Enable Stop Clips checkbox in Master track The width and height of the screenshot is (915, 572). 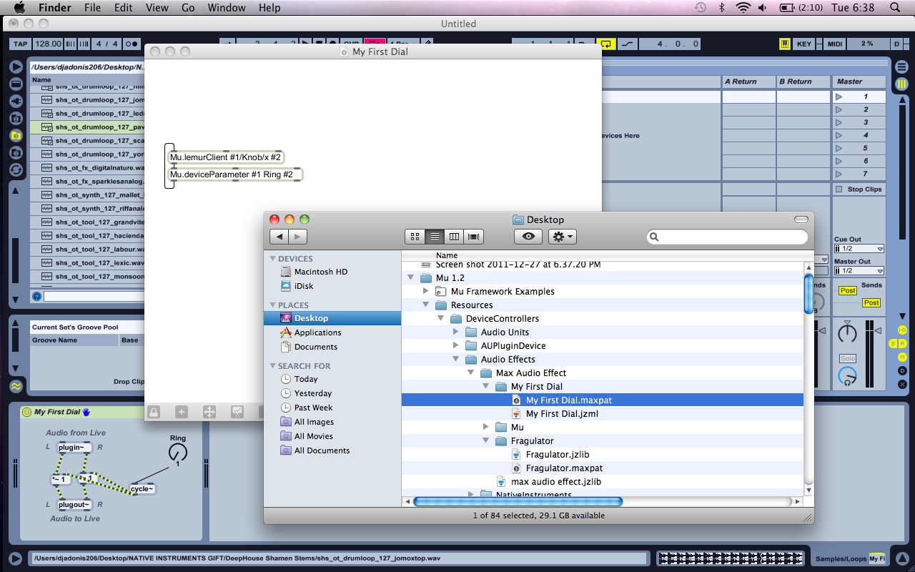pyautogui.click(x=839, y=189)
